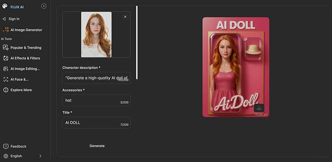
Task: Open AI Face & section
Action: 20,80
